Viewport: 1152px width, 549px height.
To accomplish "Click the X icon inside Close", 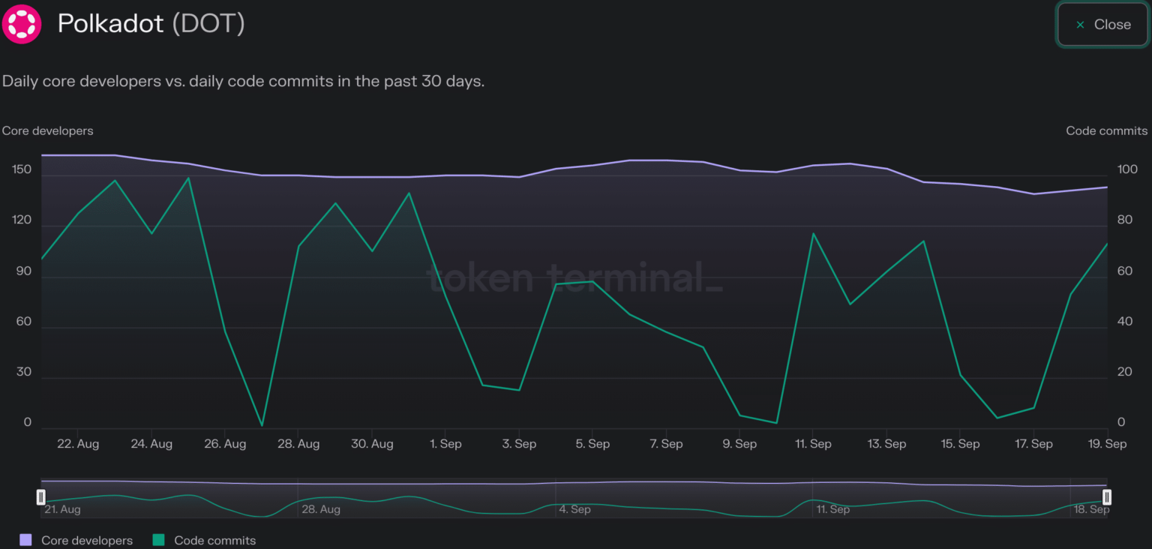I will coord(1080,25).
